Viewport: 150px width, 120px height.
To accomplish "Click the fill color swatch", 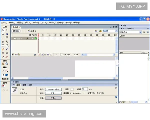I will click(x=7, y=75).
